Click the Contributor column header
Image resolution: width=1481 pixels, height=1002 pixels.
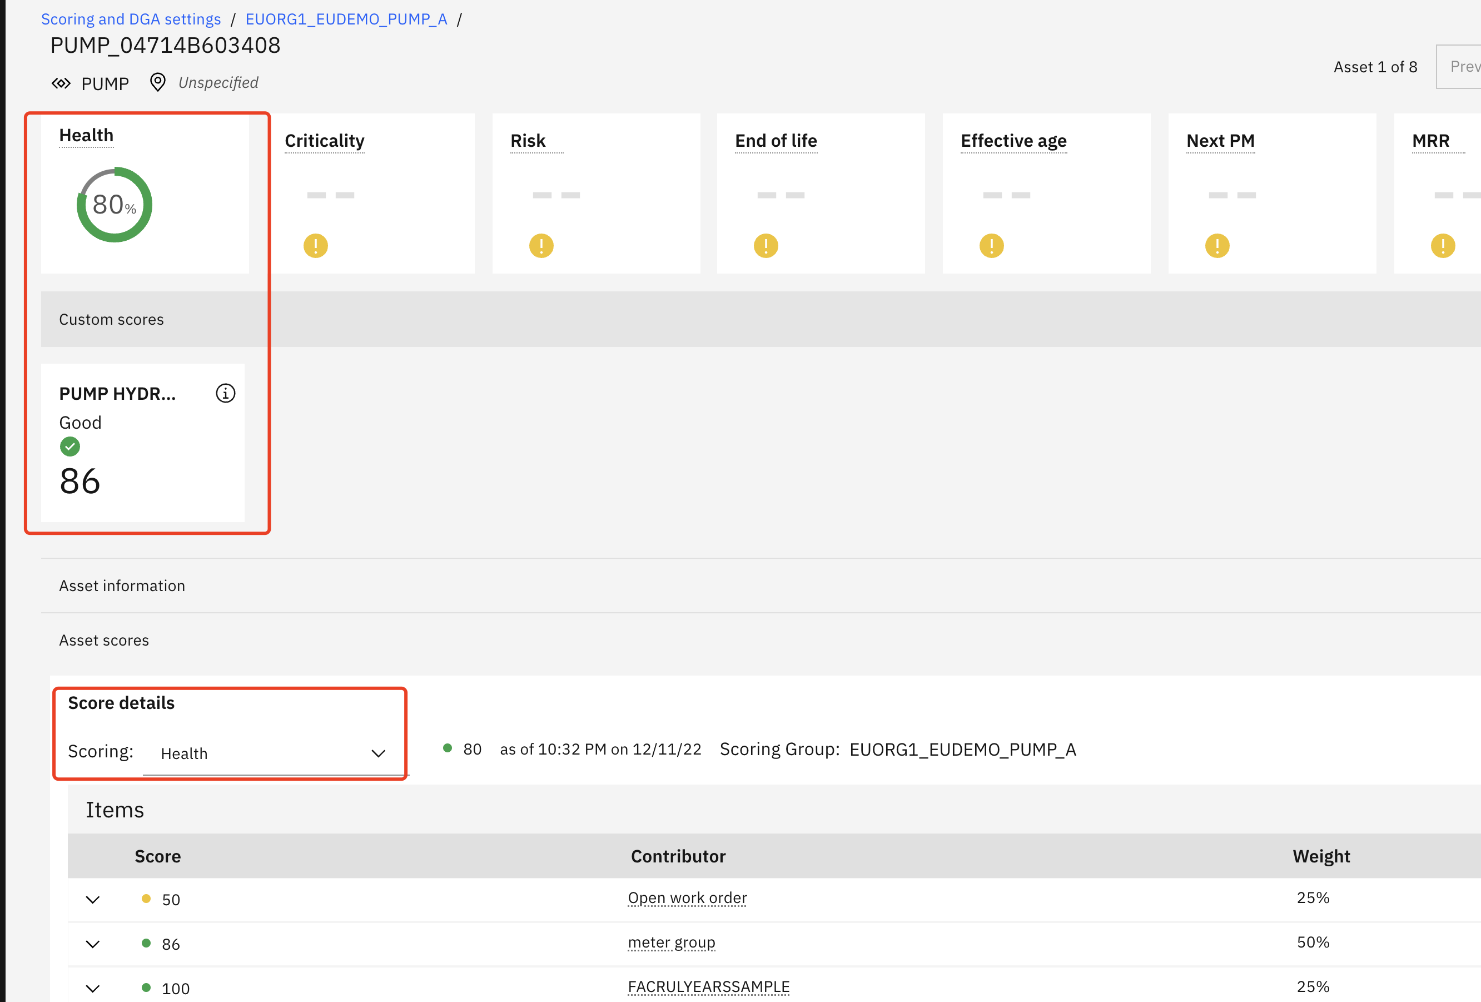(x=678, y=856)
